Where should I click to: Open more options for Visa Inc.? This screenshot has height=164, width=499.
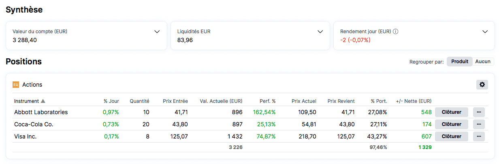(x=479, y=136)
